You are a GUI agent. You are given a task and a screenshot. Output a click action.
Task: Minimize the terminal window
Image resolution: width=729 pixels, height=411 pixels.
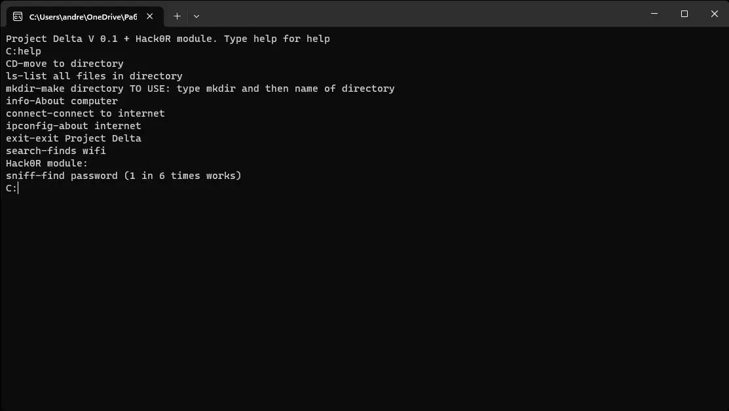[x=654, y=14]
